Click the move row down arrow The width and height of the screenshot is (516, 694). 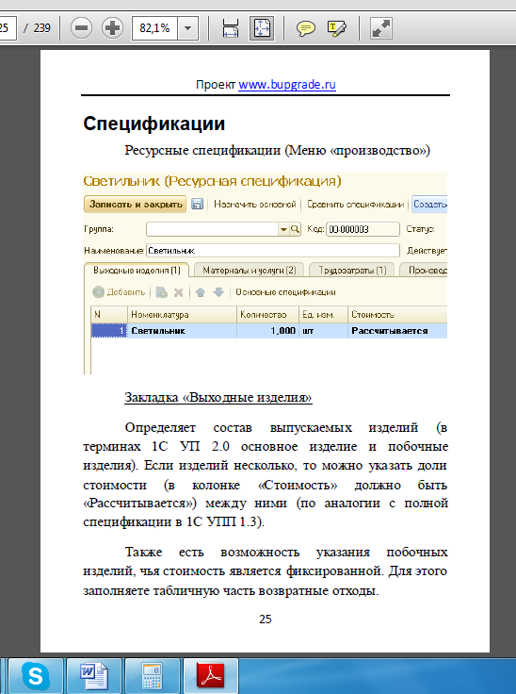(218, 292)
